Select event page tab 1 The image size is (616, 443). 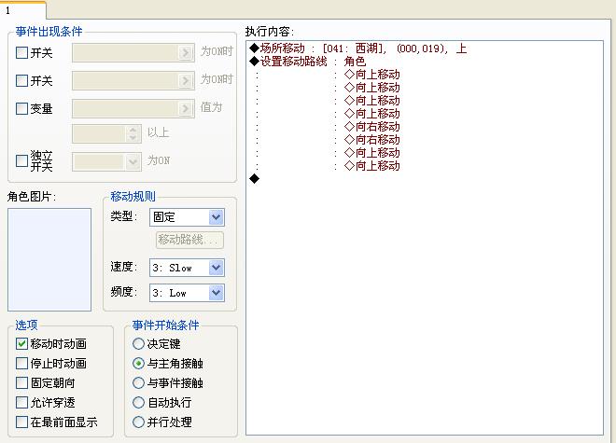pos(22,10)
